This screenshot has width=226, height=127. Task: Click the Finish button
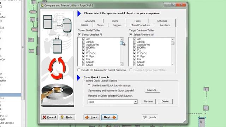pos(150,117)
